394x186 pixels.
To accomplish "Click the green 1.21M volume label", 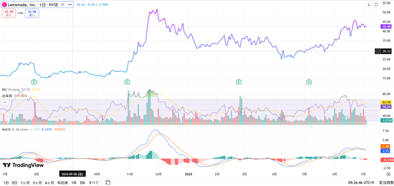I will 386,121.
